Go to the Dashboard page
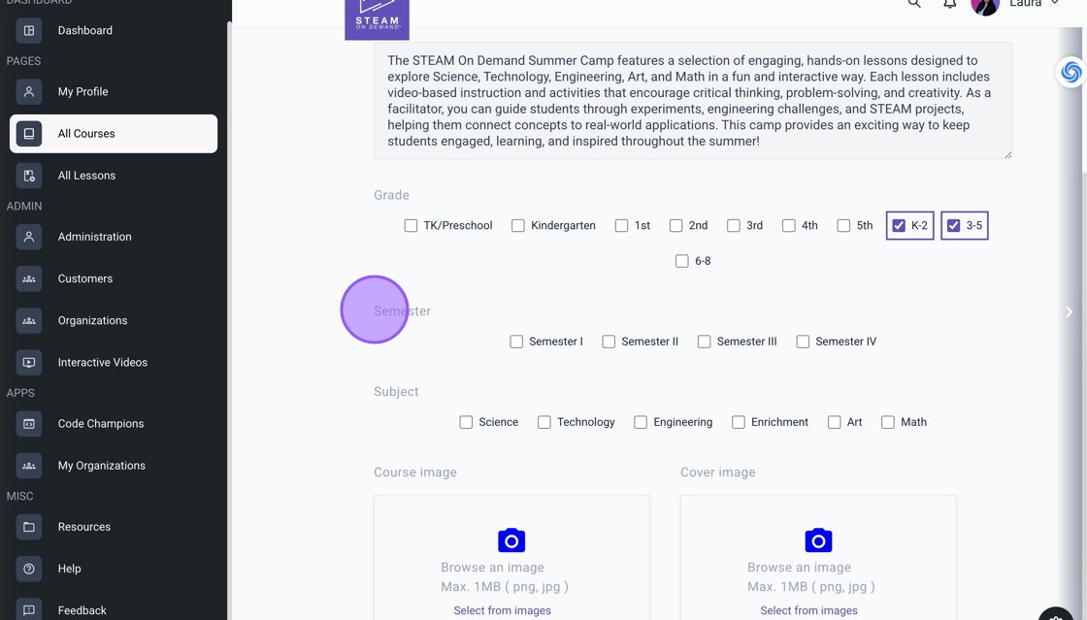Screen dimensions: 1087x620 (x=84, y=31)
